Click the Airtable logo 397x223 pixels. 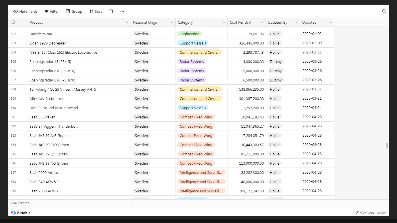21,213
